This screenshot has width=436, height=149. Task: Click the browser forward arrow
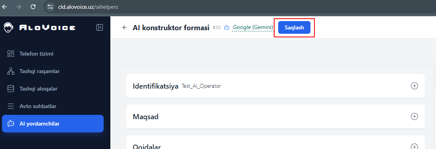(x=19, y=7)
